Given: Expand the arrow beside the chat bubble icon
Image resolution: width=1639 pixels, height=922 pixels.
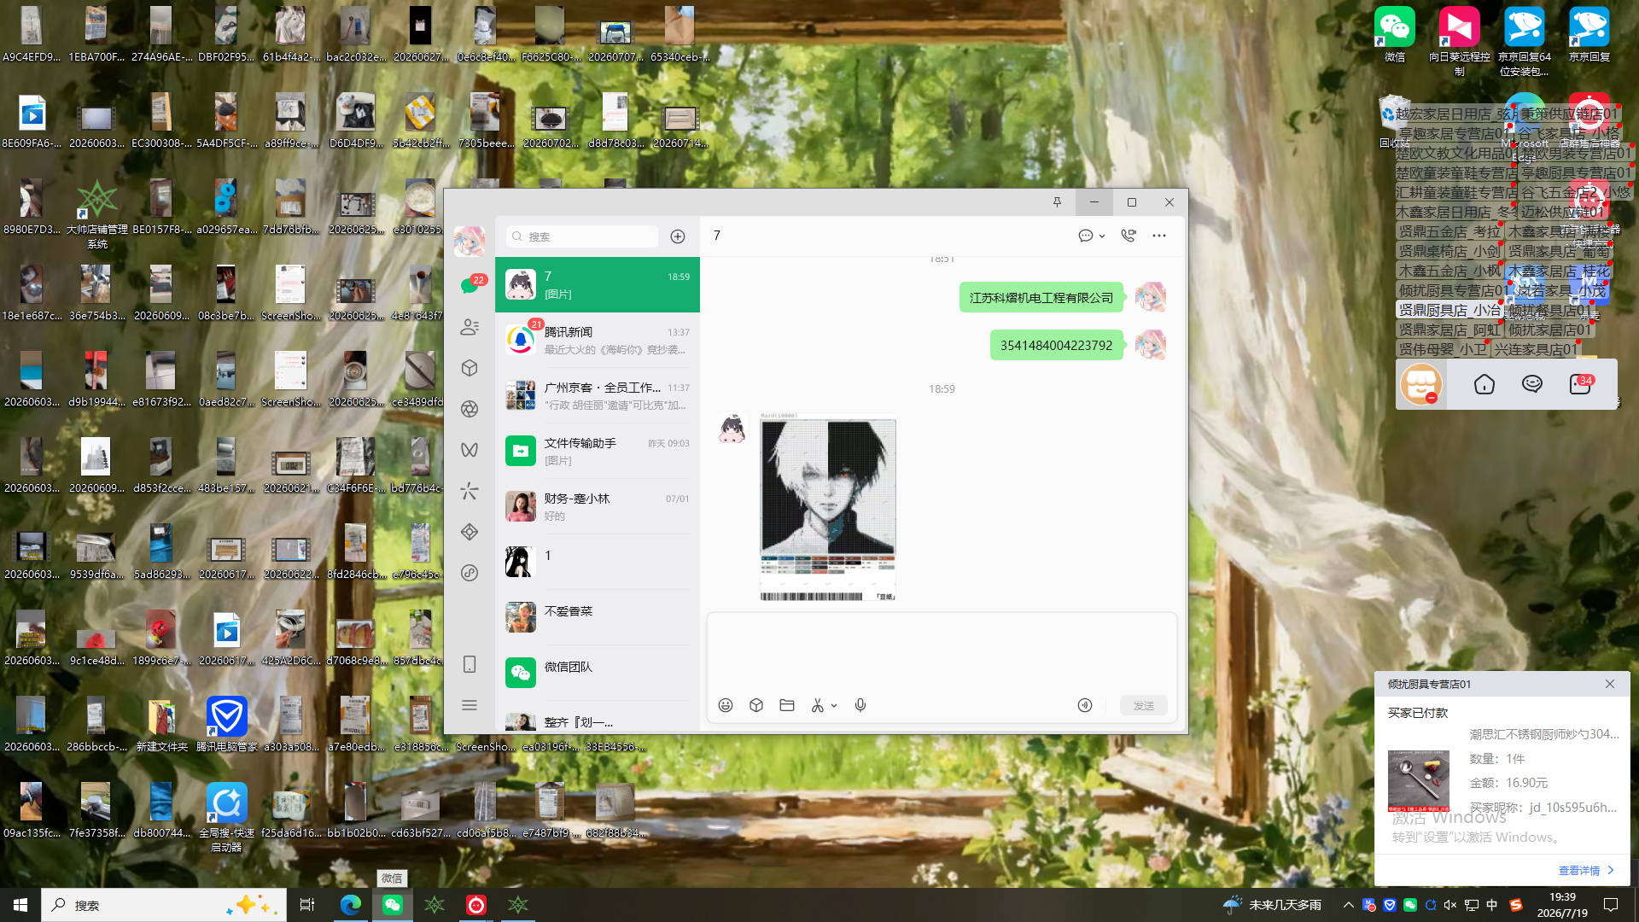Looking at the screenshot, I should coord(1102,236).
